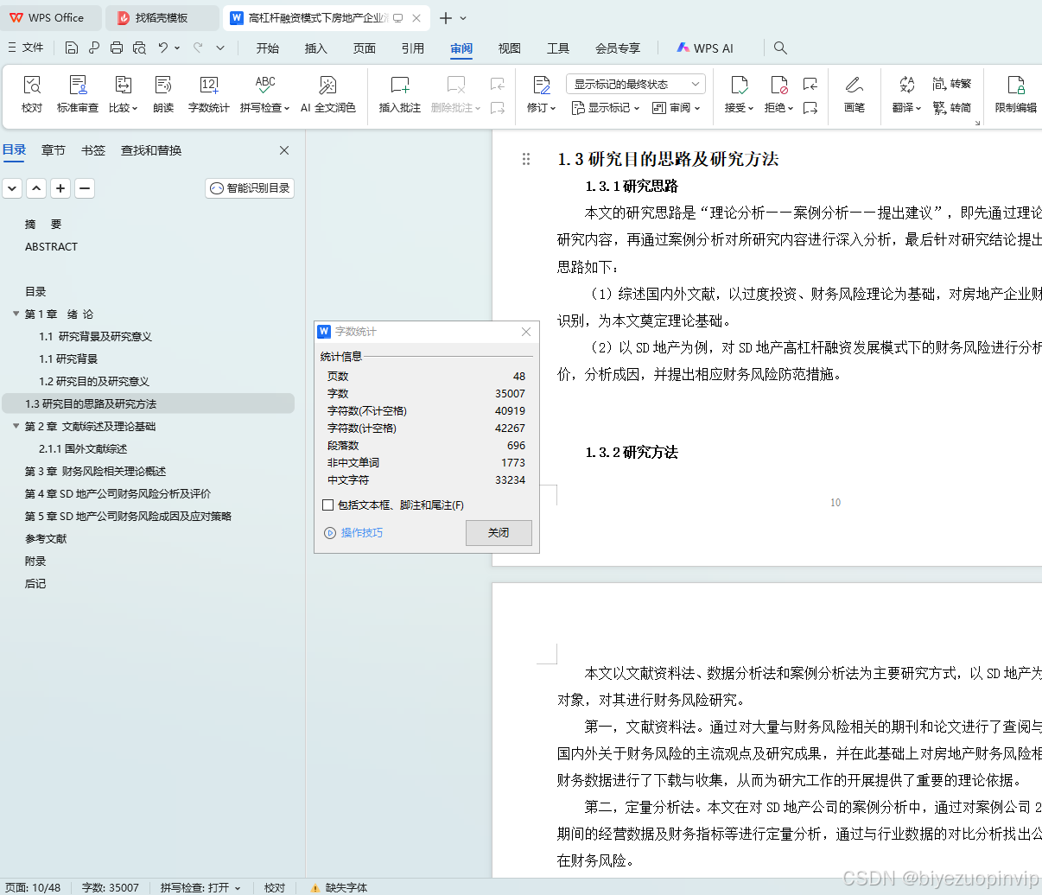This screenshot has height=895, width=1042.
Task: Open 查找和替换 tab in navigation pane
Action: 151,150
